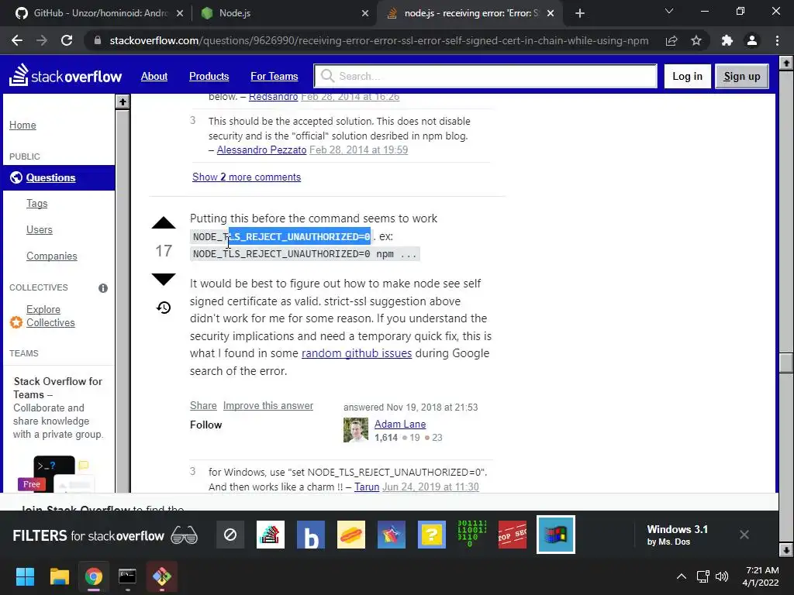
Task: Open the Products menu item
Action: pyautogui.click(x=209, y=76)
